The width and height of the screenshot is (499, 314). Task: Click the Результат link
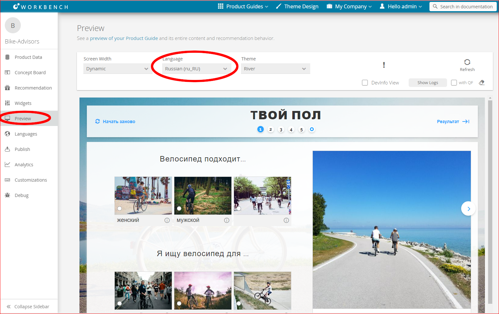(448, 122)
